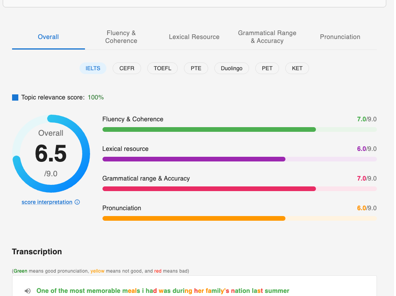The image size is (396, 296).
Task: Switch to the Overall tab
Action: click(48, 37)
